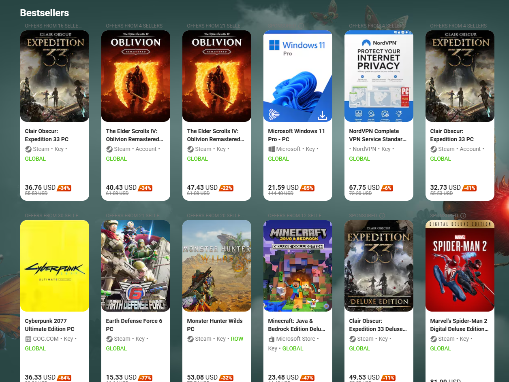The width and height of the screenshot is (509, 382).
Task: Click the 32.73 USD price
Action: pos(445,188)
